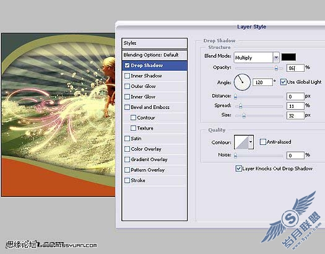The height and width of the screenshot is (254, 325).
Task: Click the shadow color black swatch
Action: point(288,57)
